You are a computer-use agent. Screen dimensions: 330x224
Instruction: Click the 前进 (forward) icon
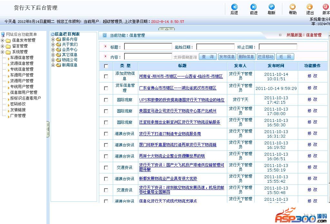[254, 7]
